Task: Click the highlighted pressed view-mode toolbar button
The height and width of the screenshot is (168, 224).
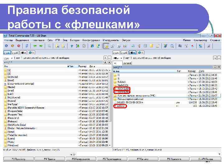Action: click(x=106, y=46)
